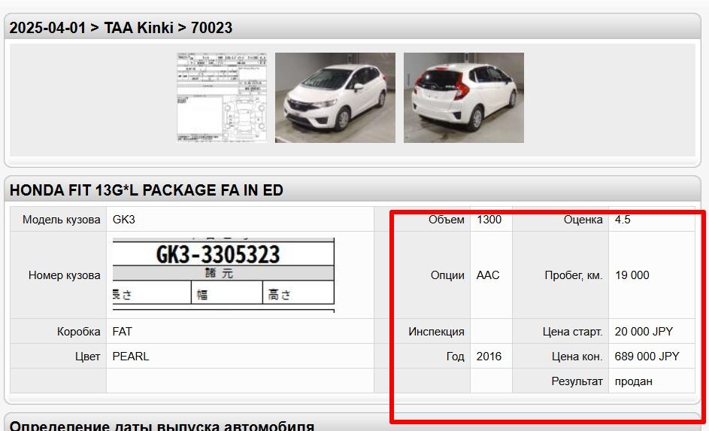The image size is (709, 431).
Task: Select the year value 2016
Action: click(x=489, y=357)
